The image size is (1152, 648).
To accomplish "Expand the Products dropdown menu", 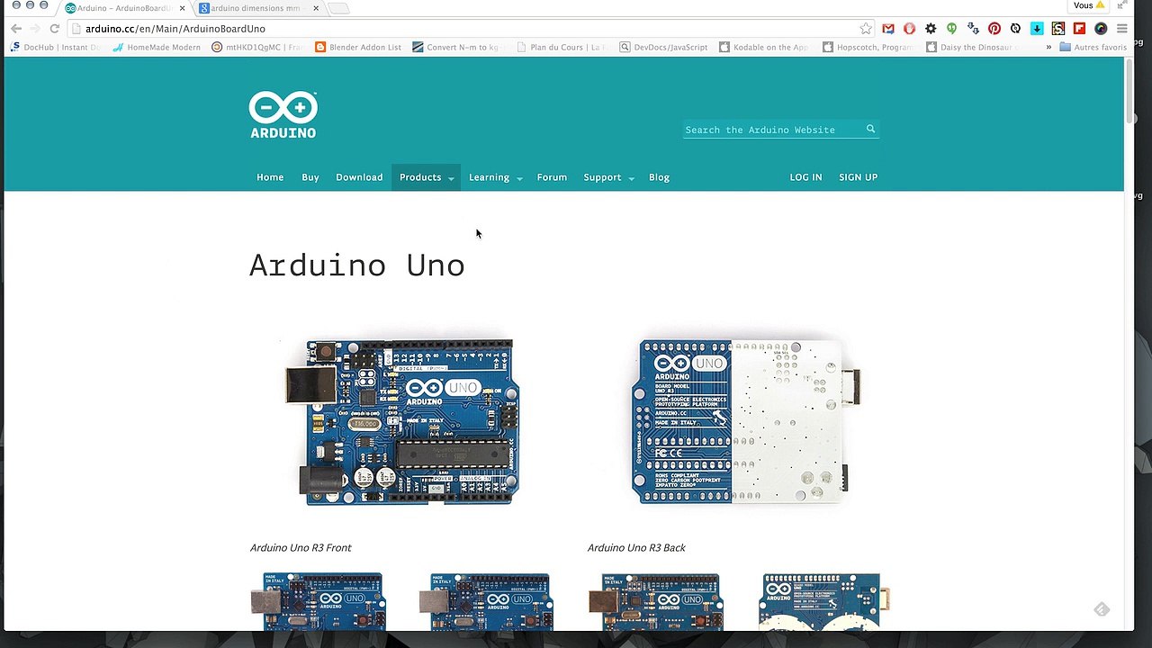I will [x=427, y=177].
